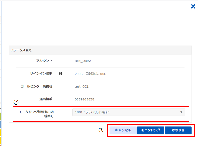Click the circled number ② marker

pos(16,102)
